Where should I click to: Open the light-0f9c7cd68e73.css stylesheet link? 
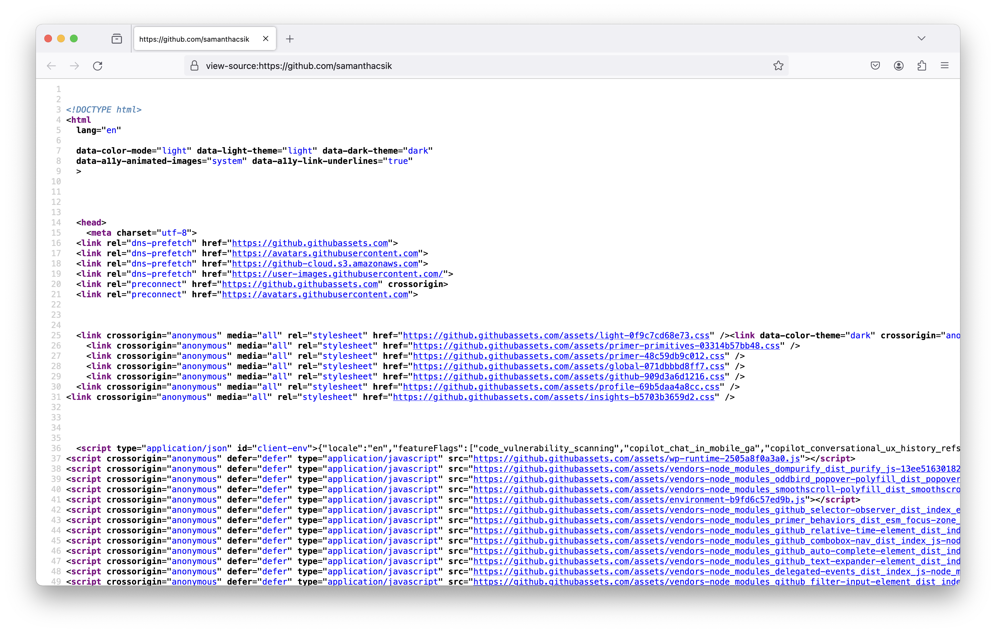coord(556,336)
